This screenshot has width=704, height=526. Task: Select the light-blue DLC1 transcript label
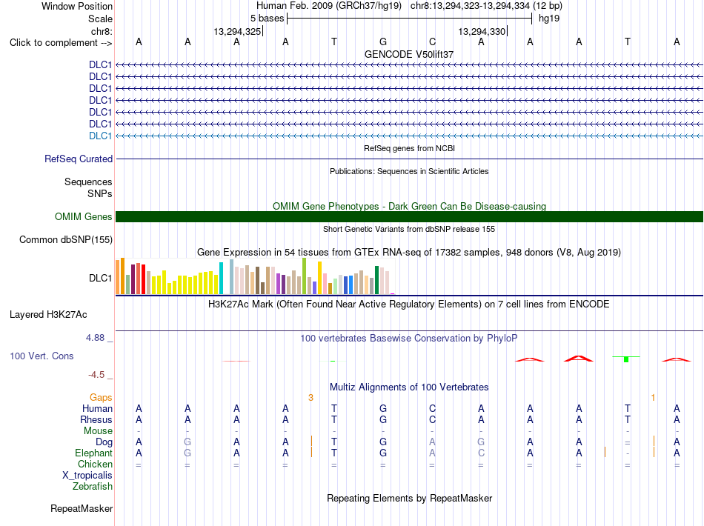pos(100,136)
